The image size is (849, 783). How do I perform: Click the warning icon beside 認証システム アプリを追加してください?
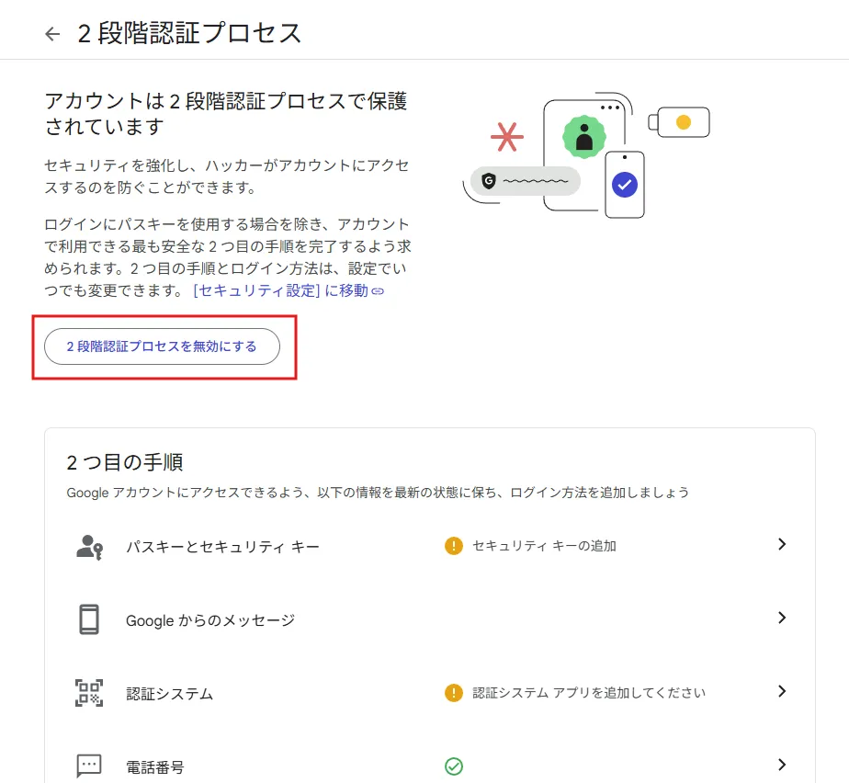(454, 693)
